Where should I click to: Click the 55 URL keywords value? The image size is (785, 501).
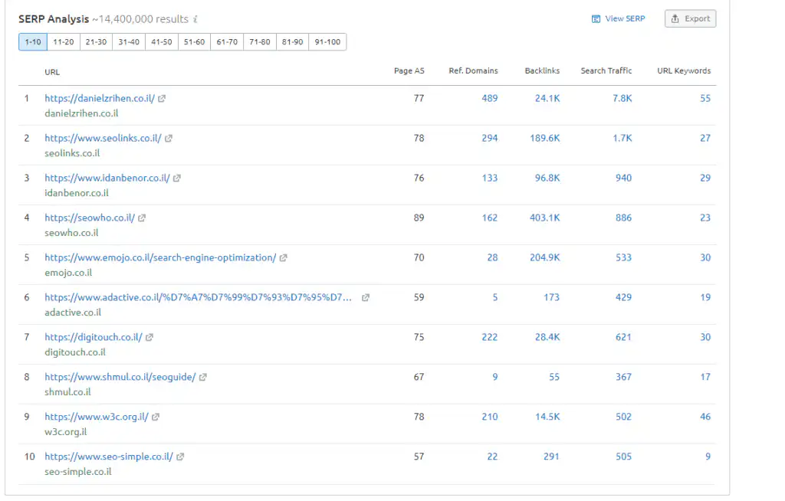click(x=705, y=98)
